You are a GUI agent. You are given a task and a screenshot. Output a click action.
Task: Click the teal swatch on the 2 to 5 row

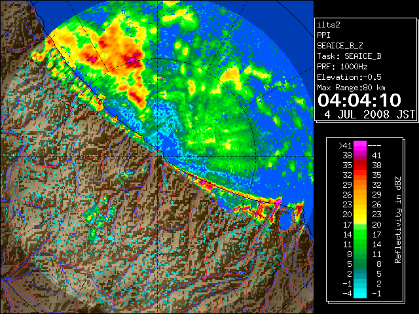[x=360, y=273]
